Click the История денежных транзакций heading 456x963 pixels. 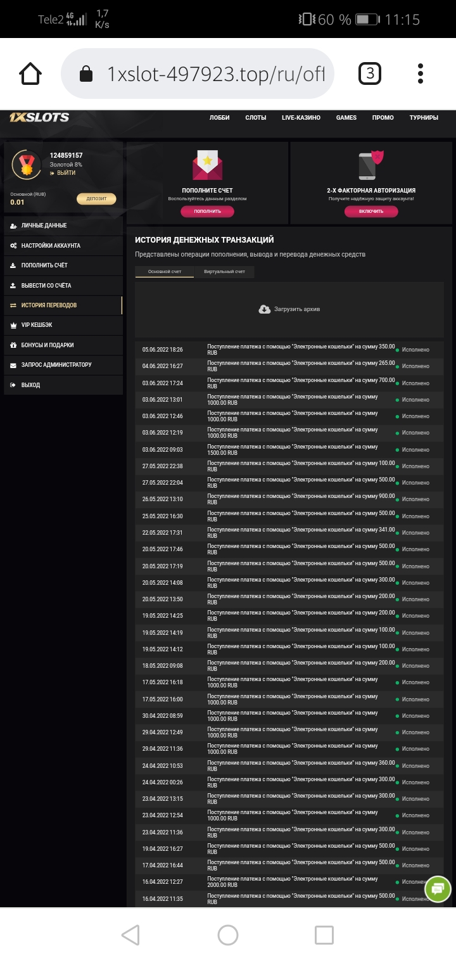tap(205, 240)
